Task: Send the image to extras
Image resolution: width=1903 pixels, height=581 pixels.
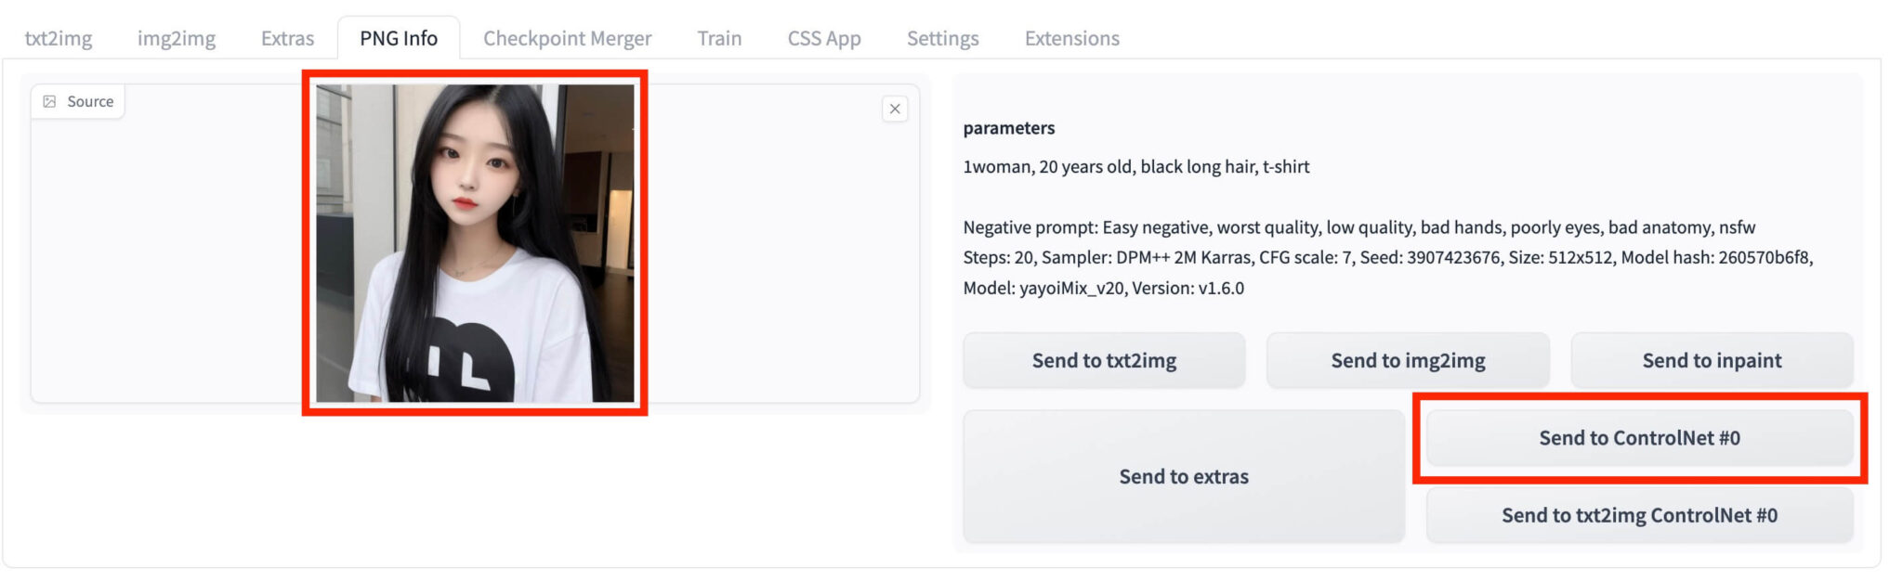Action: click(x=1185, y=475)
